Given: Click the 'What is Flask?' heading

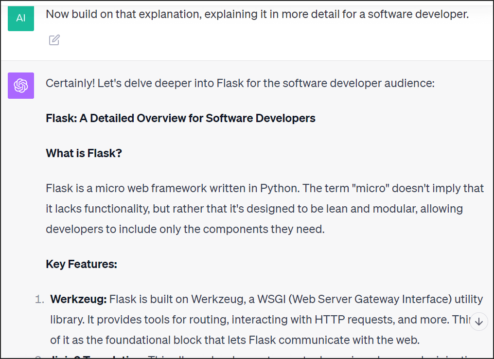Looking at the screenshot, I should 84,153.
